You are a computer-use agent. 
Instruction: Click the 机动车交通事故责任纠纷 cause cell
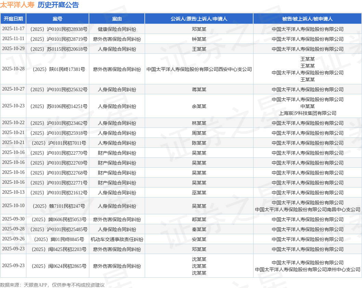pyautogui.click(x=117, y=239)
